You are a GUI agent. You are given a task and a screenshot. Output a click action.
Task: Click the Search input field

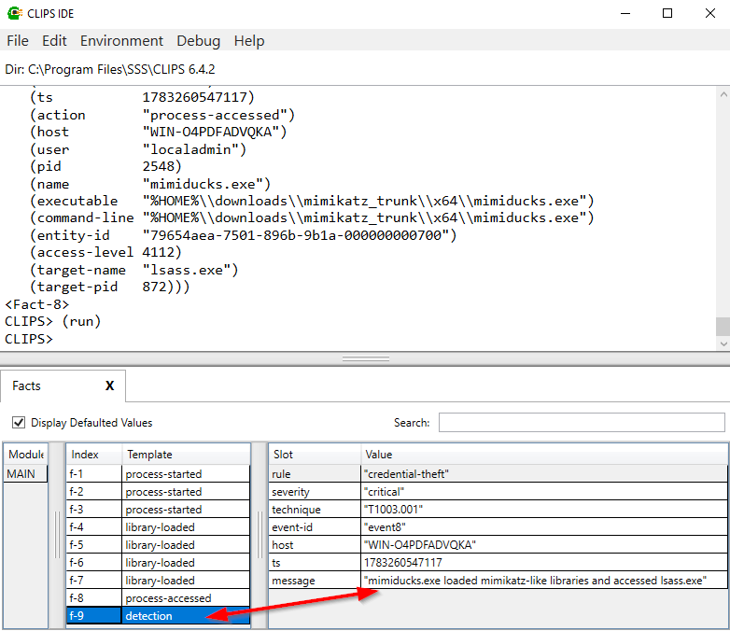click(582, 422)
